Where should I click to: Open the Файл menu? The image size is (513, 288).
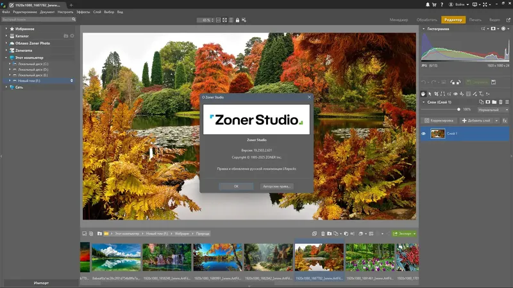(6, 12)
